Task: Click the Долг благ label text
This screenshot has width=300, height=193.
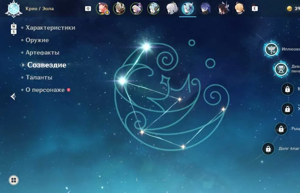Action: (x=289, y=149)
